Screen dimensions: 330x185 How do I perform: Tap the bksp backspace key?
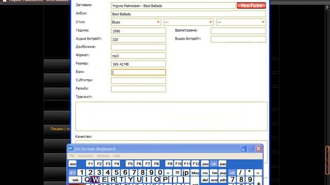coord(195,173)
